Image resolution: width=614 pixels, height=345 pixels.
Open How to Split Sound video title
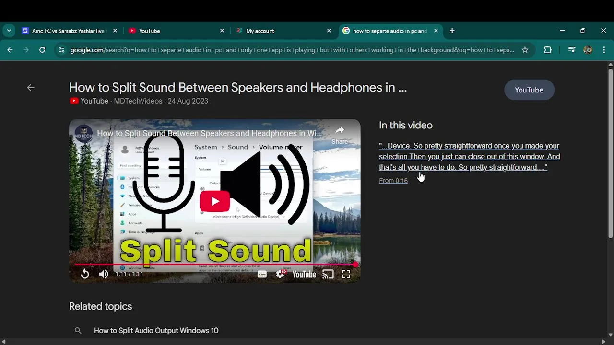238,88
